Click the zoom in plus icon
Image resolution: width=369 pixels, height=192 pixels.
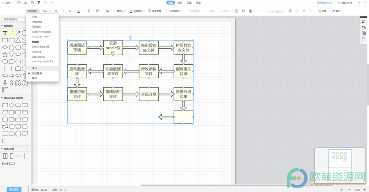364,190
